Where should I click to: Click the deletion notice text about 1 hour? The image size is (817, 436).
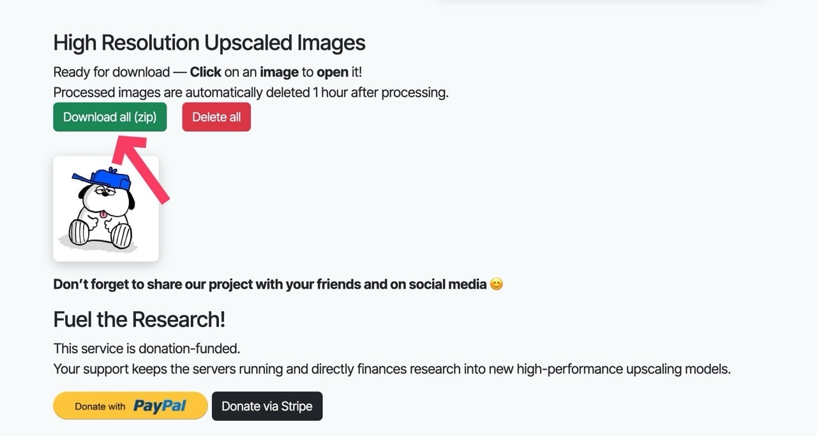click(x=251, y=92)
